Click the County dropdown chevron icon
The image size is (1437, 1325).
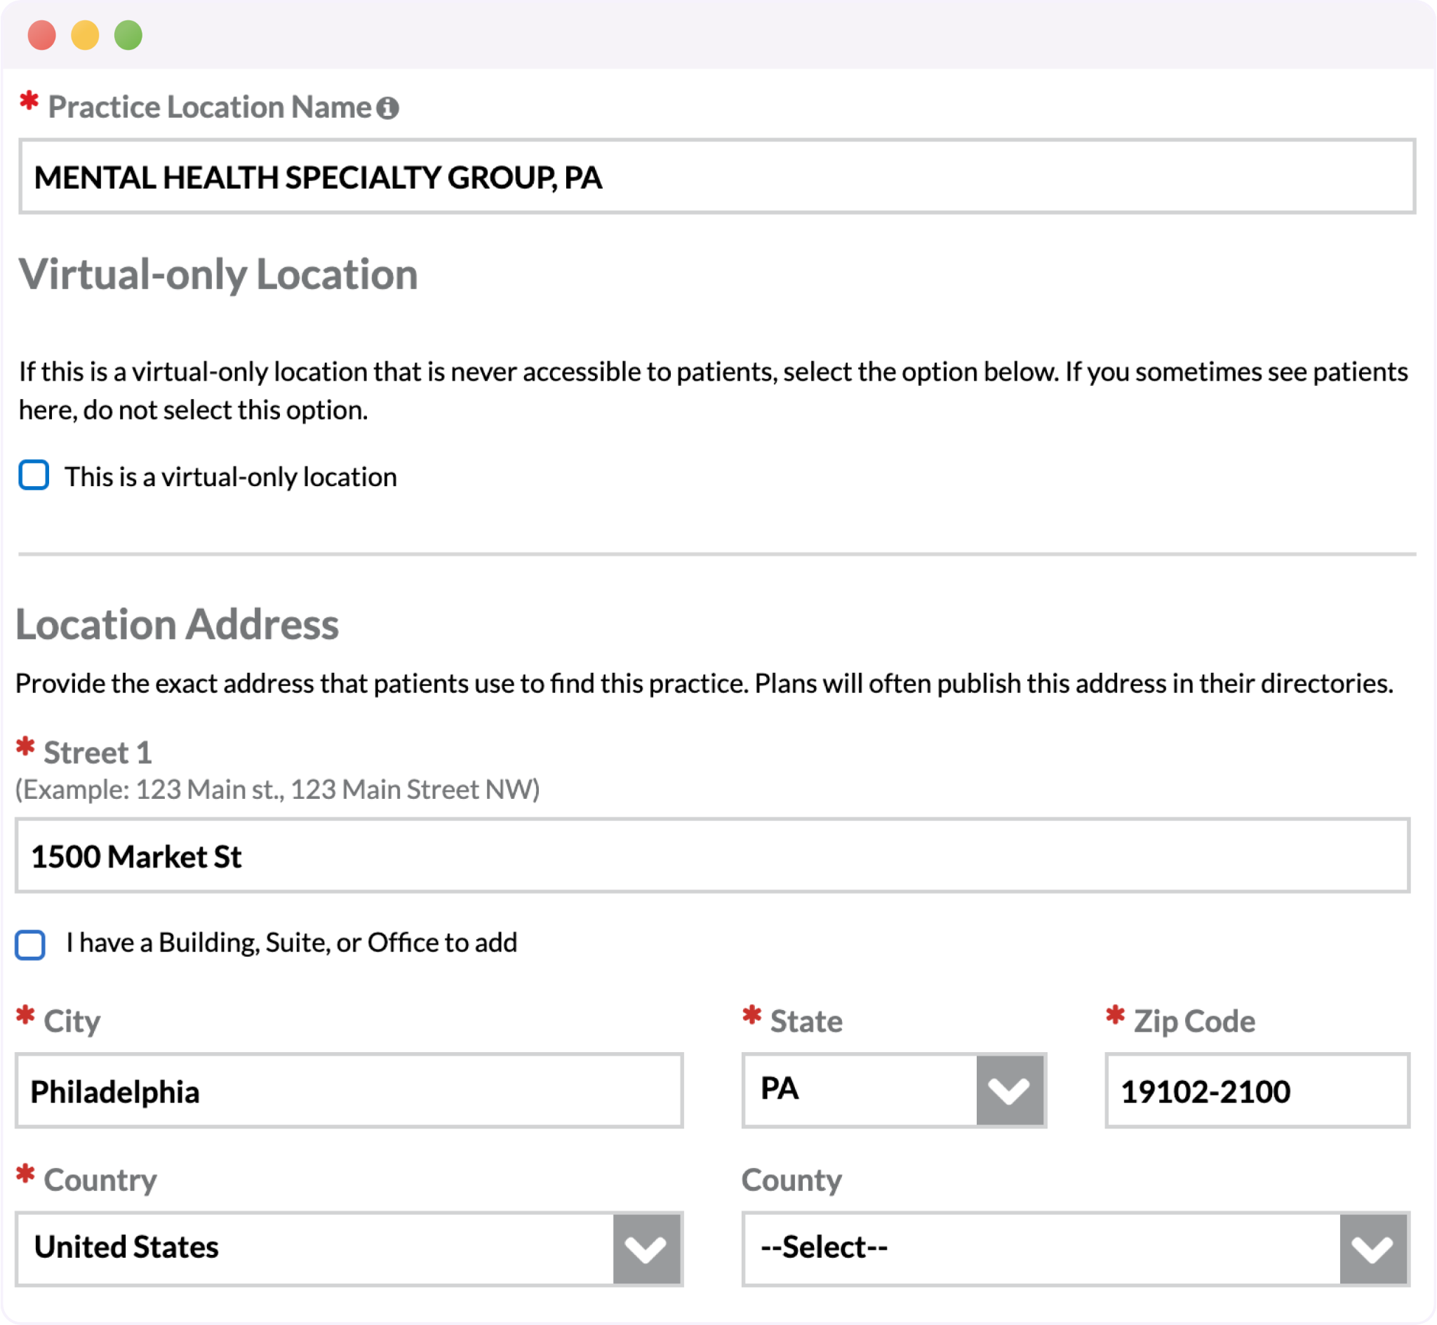pyautogui.click(x=1372, y=1249)
